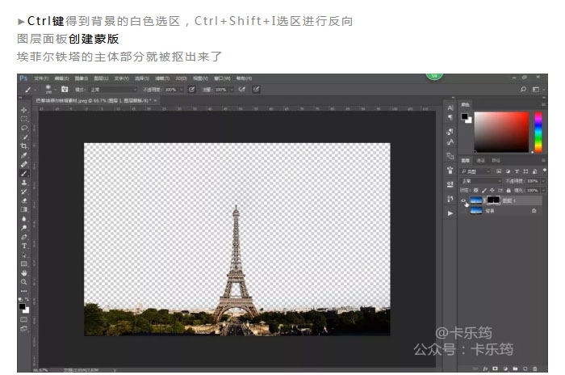Click the Actions play icon in side dock

click(450, 213)
